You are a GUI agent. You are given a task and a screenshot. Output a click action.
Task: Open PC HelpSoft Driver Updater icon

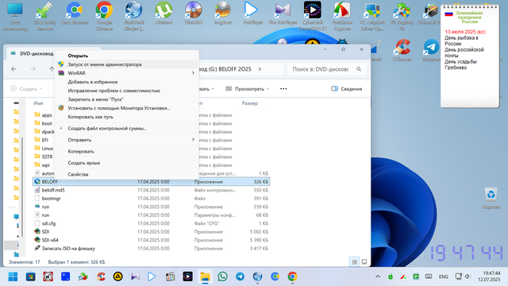tap(372, 16)
